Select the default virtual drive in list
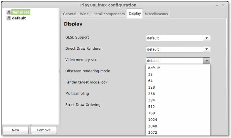 19,18
